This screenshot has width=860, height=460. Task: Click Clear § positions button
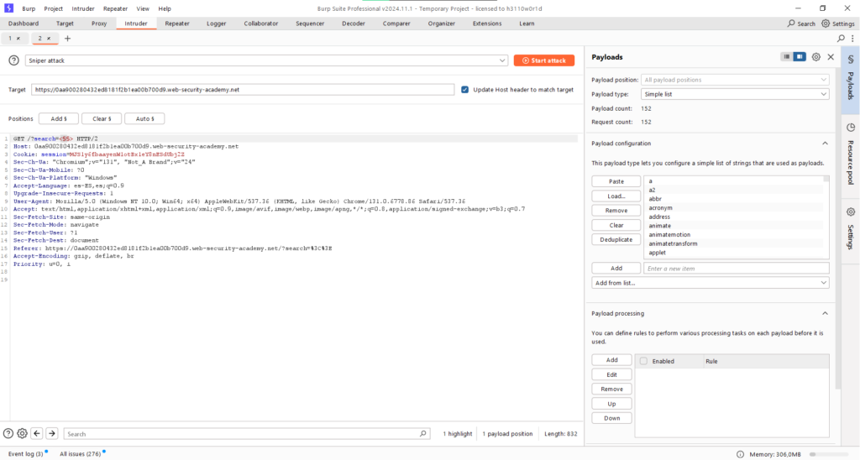coord(102,118)
